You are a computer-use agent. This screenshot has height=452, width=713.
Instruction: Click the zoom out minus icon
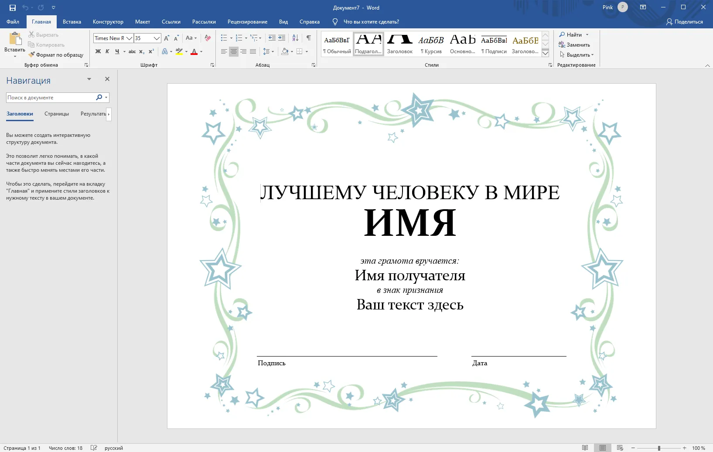(x=633, y=448)
